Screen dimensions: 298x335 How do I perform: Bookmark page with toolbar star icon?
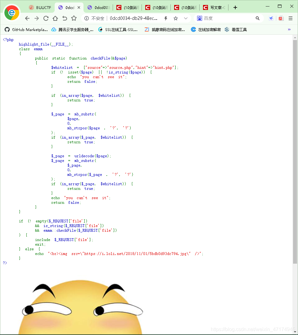tap(74, 18)
